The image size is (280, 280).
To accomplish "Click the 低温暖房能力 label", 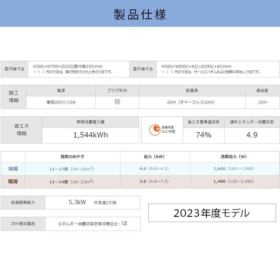I will coord(23,202).
